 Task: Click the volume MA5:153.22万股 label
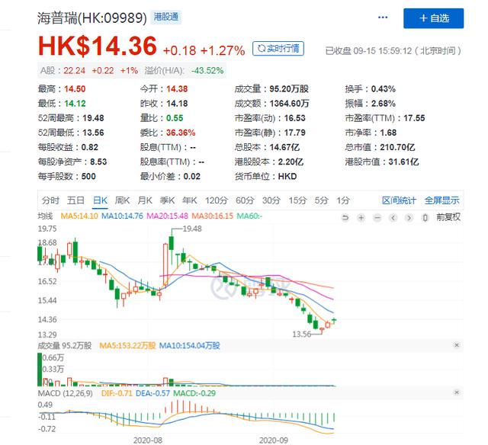tap(127, 346)
